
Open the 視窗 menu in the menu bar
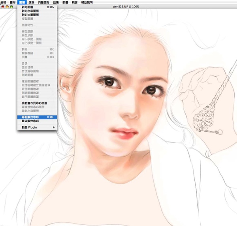75,2
